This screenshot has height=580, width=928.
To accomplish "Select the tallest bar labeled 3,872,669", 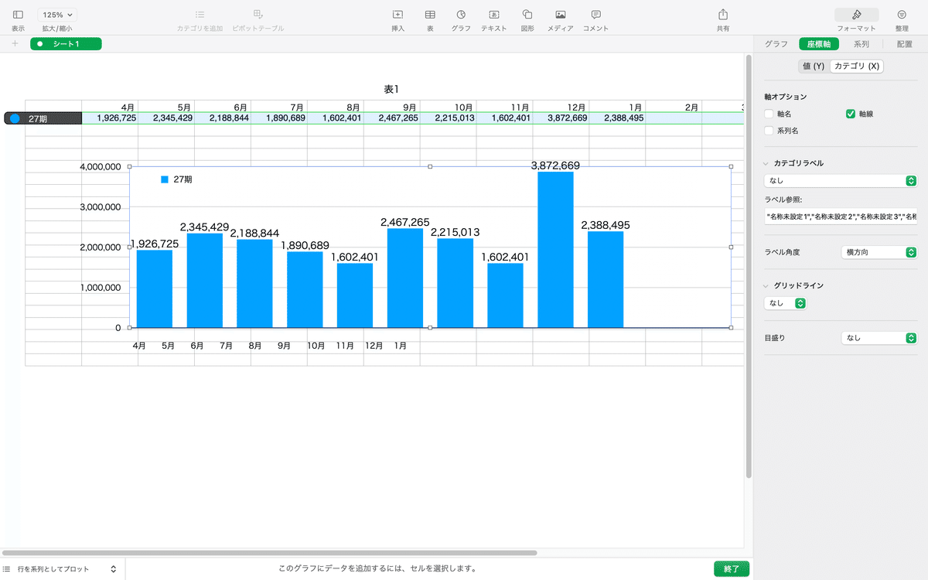I will [555, 250].
